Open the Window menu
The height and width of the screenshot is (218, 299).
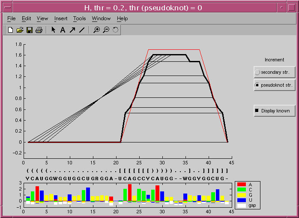(x=101, y=18)
